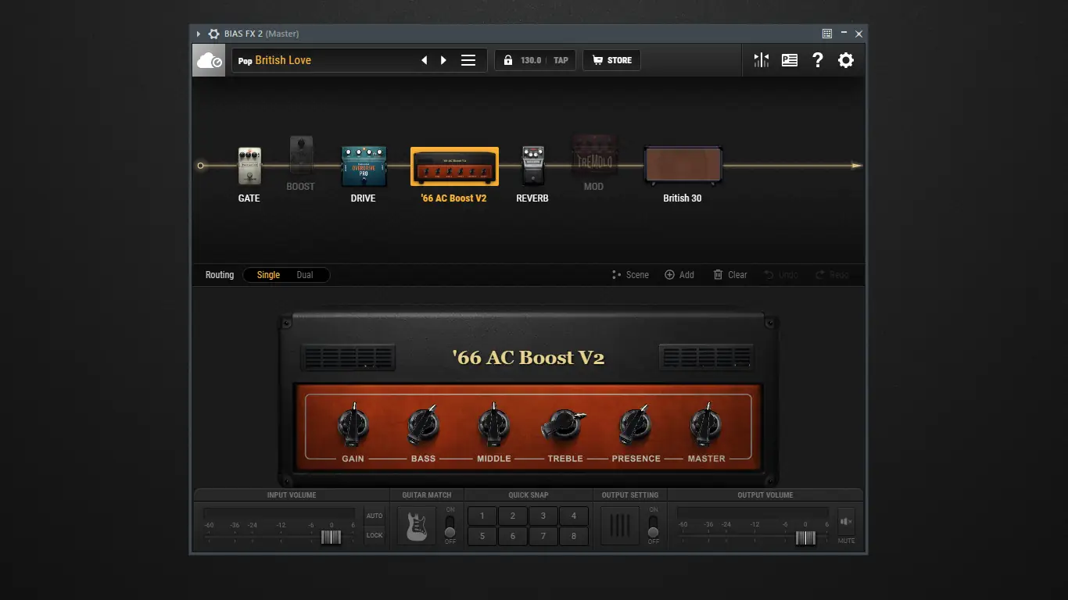
Task: Go to the next preset arrow
Action: tap(443, 60)
